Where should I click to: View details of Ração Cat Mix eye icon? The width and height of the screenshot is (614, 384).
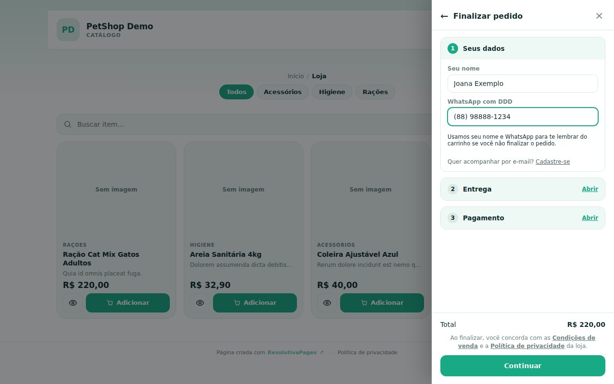pyautogui.click(x=73, y=303)
